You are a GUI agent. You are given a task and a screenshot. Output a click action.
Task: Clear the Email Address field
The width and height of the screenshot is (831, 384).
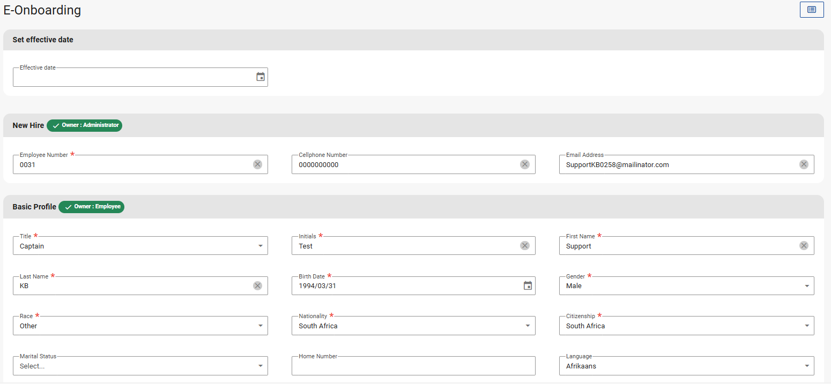[x=803, y=164]
